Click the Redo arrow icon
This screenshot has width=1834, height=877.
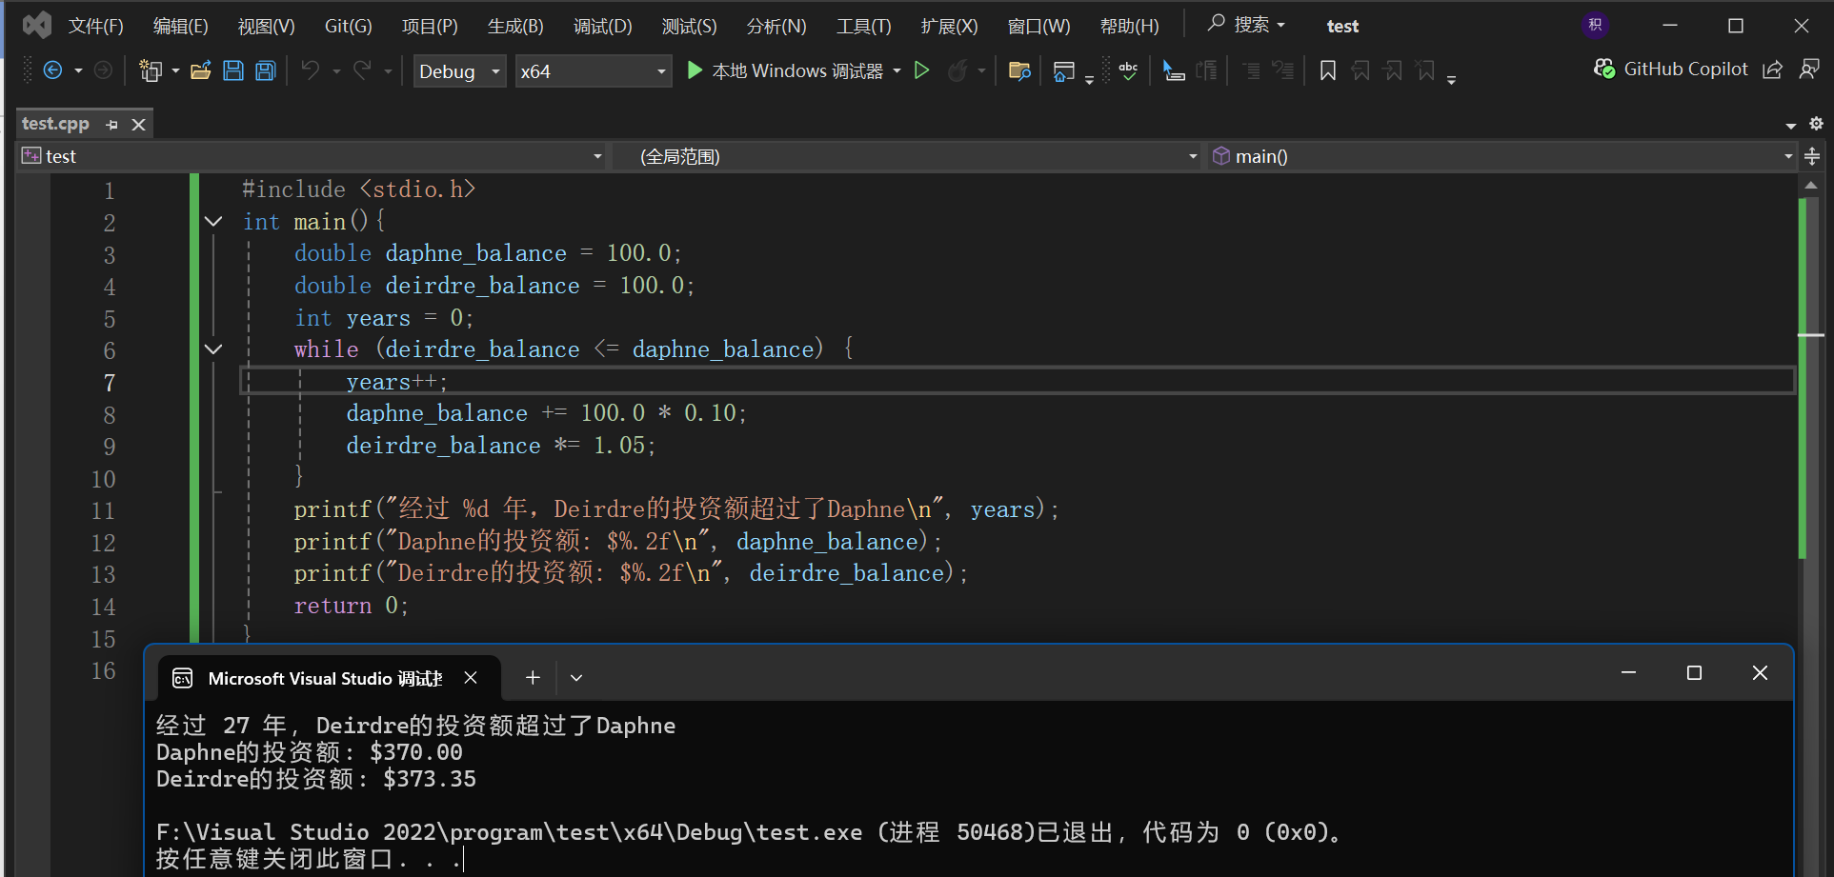tap(362, 70)
